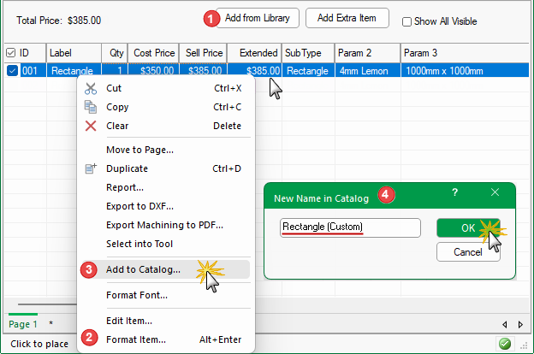Select Export to DXF menu entry

point(139,206)
